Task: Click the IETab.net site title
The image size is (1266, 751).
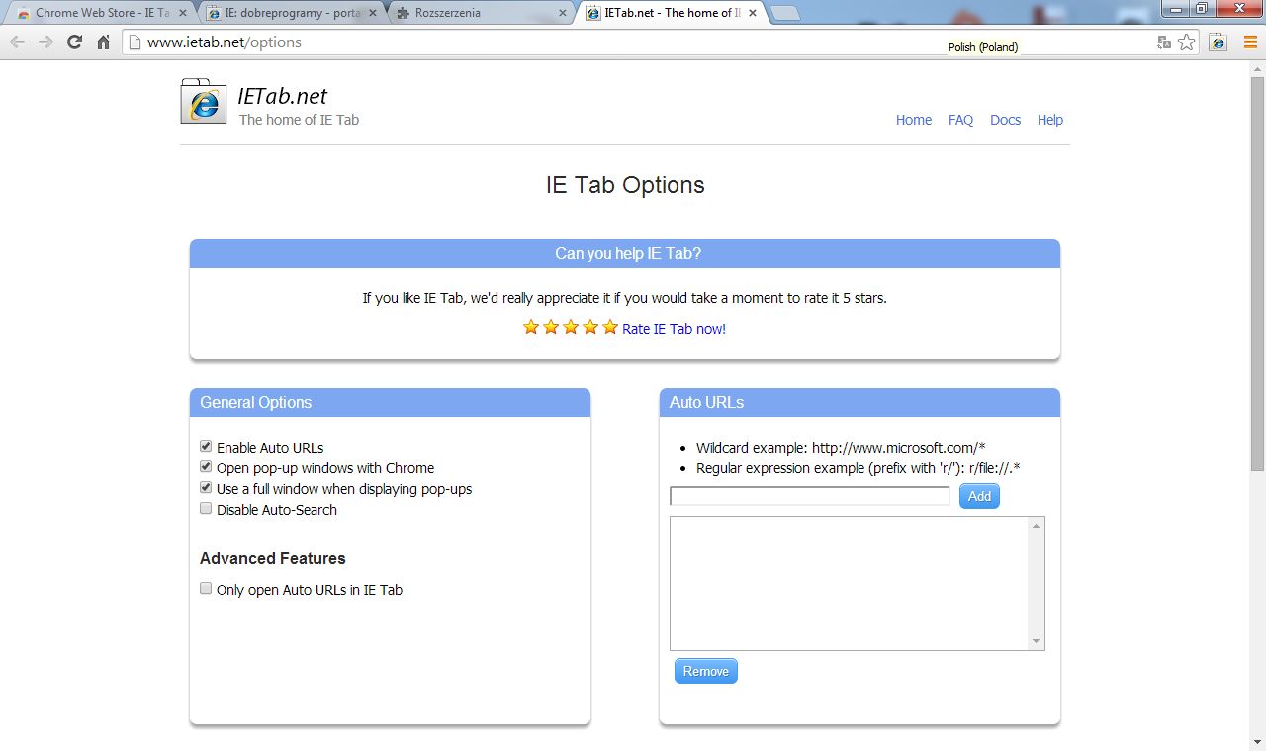Action: [x=283, y=96]
